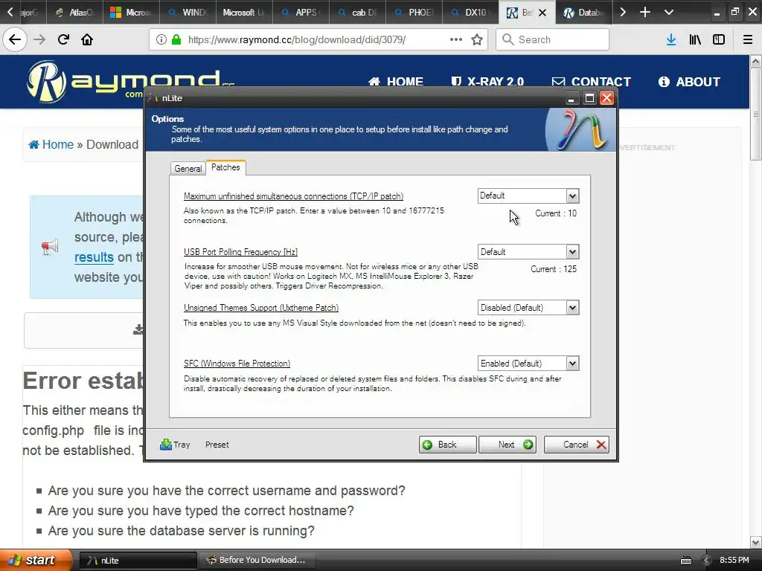
Task: Go back with the Firefox back arrow
Action: (x=15, y=39)
